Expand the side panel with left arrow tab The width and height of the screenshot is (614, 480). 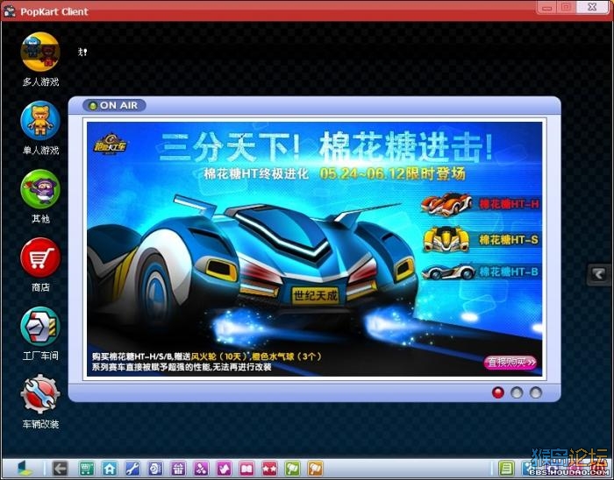[599, 274]
